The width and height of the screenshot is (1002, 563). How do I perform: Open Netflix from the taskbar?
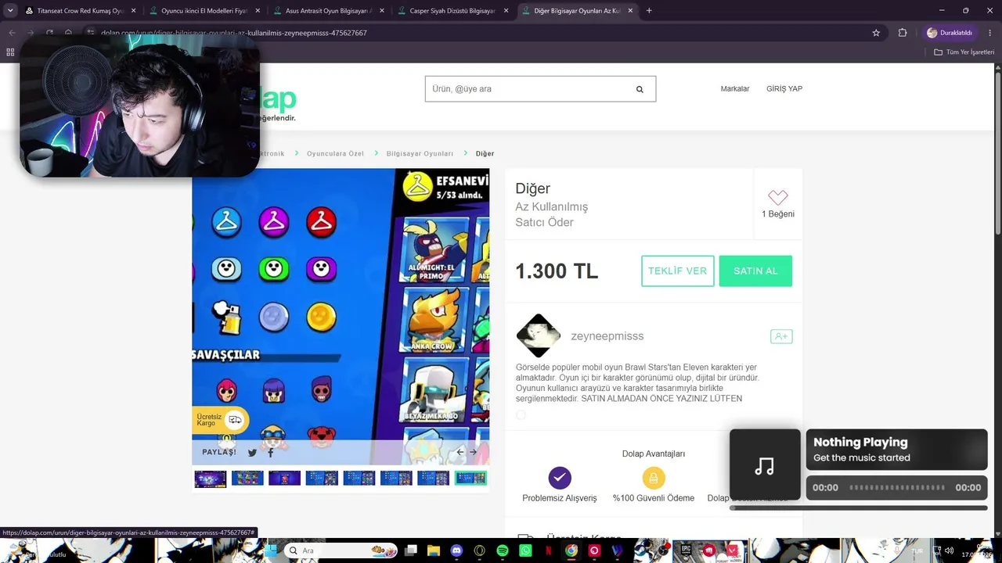[549, 550]
